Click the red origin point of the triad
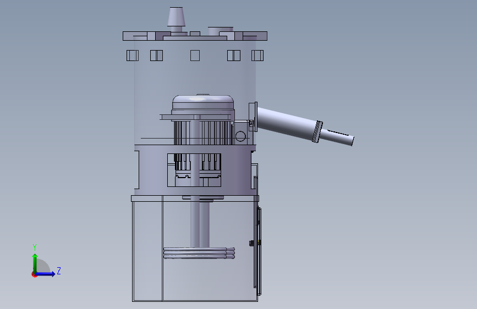Image resolution: width=477 pixels, height=309 pixels. (34, 274)
